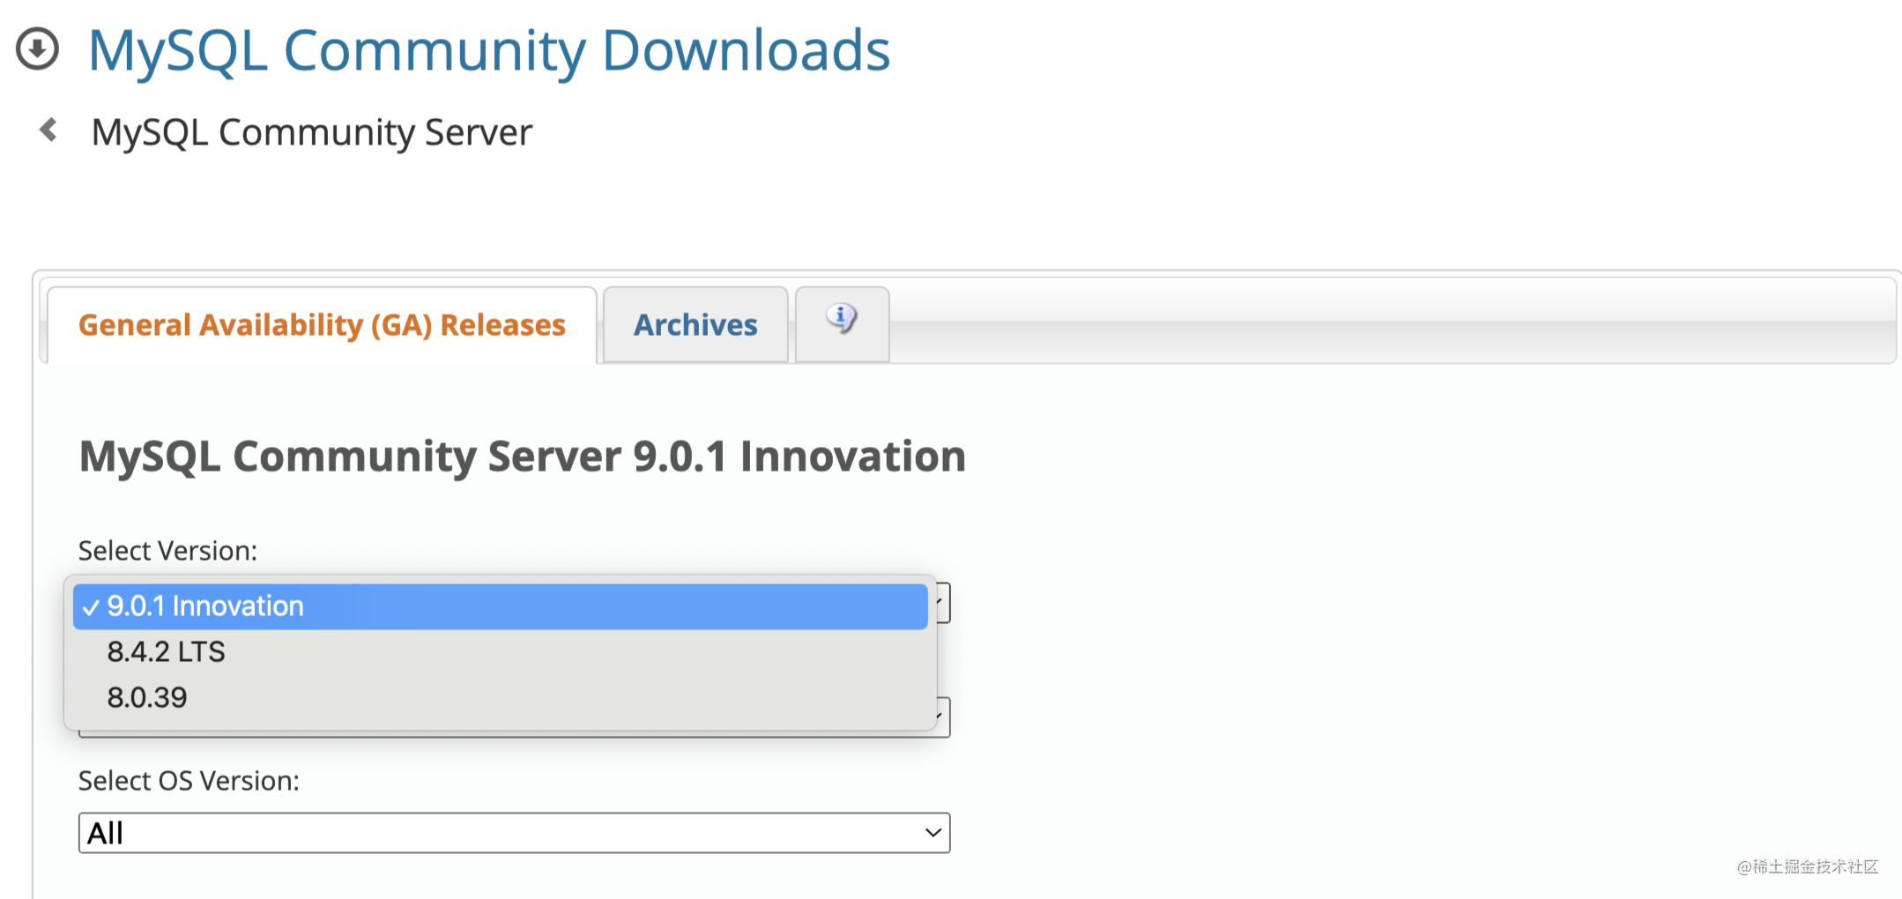Open the Select OS Version 'All' dropdown
The image size is (1902, 899).
[x=513, y=833]
